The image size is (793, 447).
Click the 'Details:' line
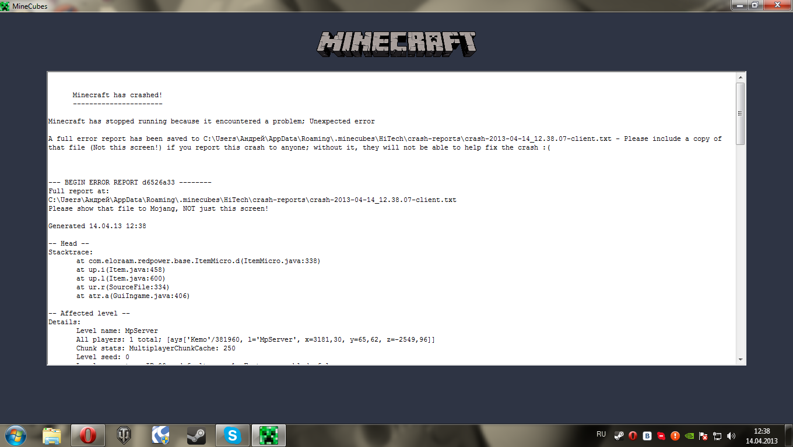[x=65, y=322]
